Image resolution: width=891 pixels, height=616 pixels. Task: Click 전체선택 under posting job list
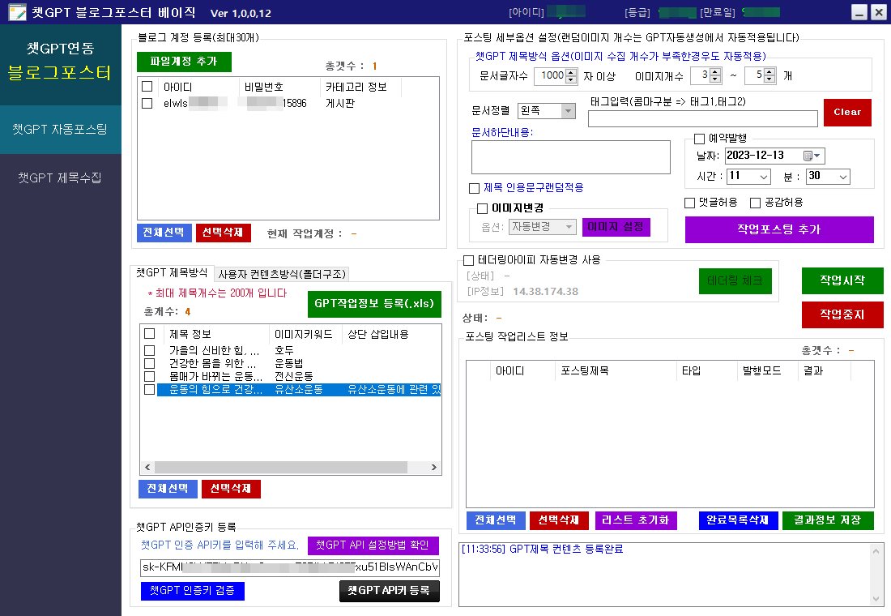click(496, 520)
